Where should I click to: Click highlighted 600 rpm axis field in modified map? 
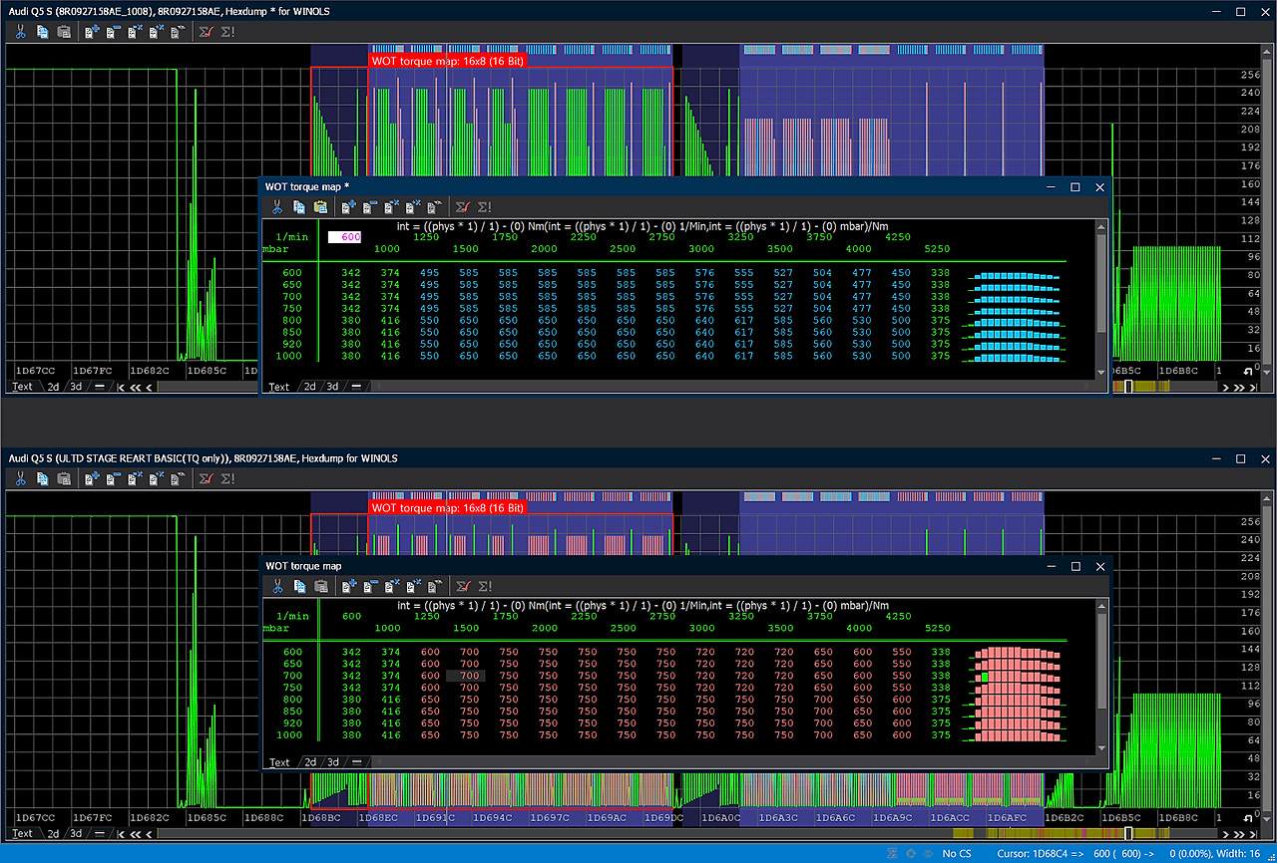click(x=345, y=237)
